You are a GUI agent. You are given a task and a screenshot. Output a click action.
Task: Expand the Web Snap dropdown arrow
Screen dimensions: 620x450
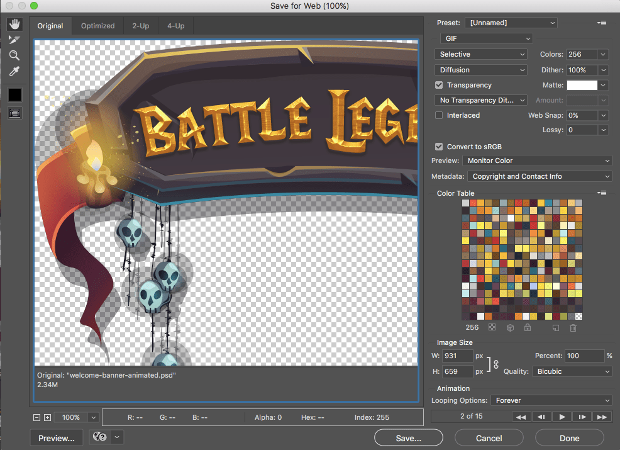coord(603,115)
